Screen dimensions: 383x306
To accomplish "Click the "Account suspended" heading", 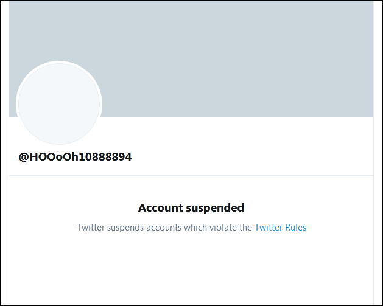I will click(191, 208).
